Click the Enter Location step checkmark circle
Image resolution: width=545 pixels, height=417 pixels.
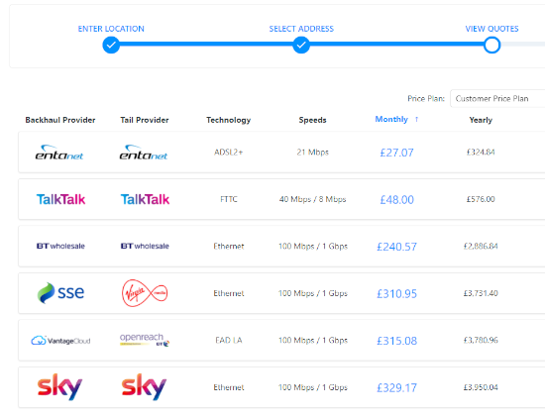pyautogui.click(x=111, y=45)
